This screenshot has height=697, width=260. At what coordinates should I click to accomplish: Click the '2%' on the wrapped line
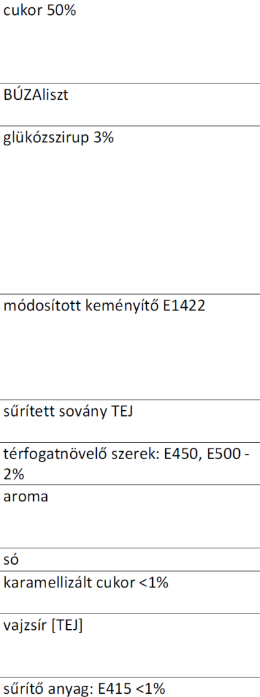pyautogui.click(x=14, y=475)
